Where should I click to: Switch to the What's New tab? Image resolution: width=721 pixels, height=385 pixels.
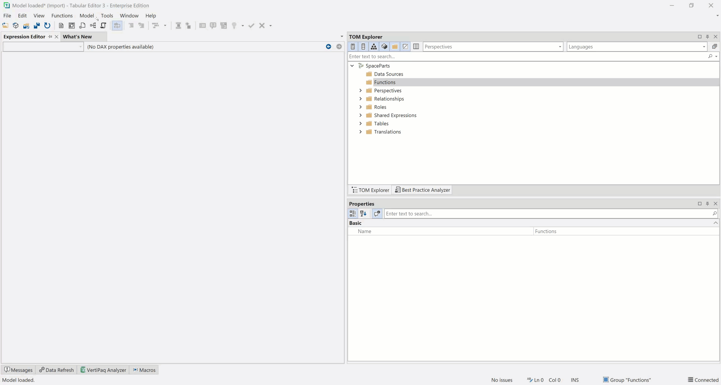(78, 36)
